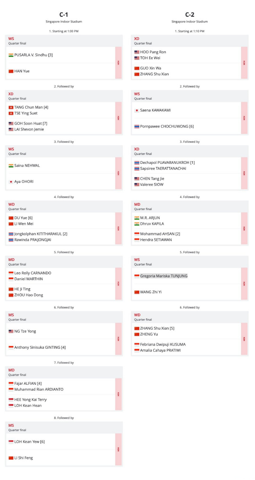This screenshot has height=480, width=255.
Task: Show H2H for LOH Kean Yew vs LI Shi Feng
Action: click(118, 449)
